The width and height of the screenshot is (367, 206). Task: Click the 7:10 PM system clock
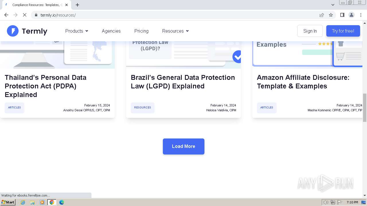coord(352,202)
